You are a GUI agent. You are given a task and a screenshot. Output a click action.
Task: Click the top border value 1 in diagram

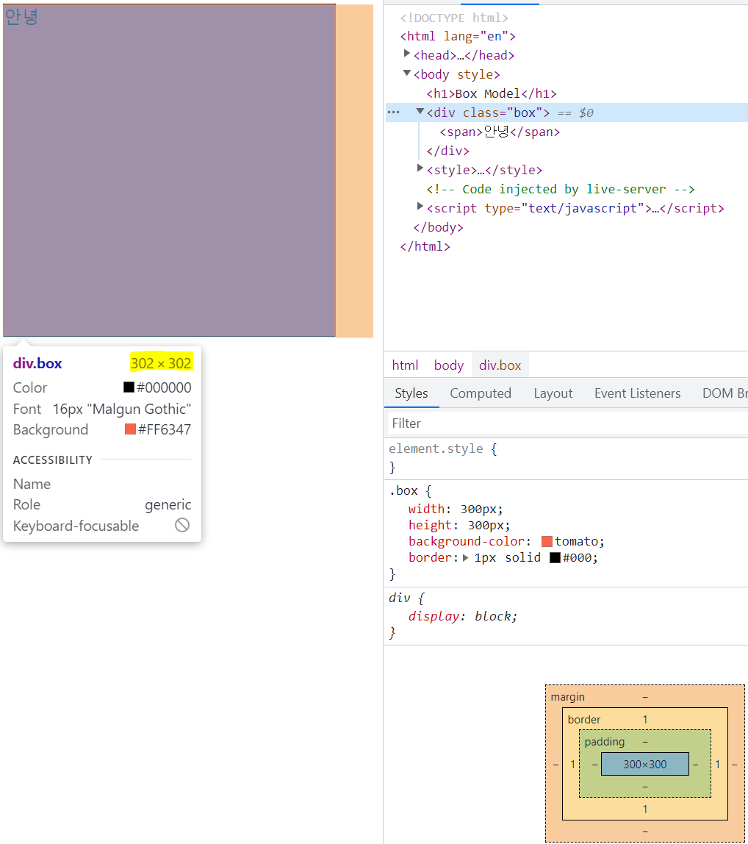645,720
